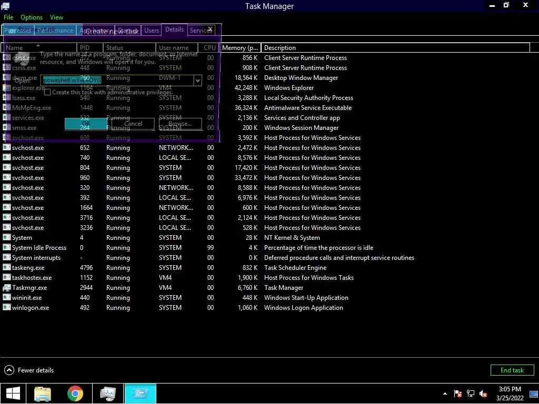Click the taskeng.exe process icon
Viewport: 539px width, 404px height.
6,268
